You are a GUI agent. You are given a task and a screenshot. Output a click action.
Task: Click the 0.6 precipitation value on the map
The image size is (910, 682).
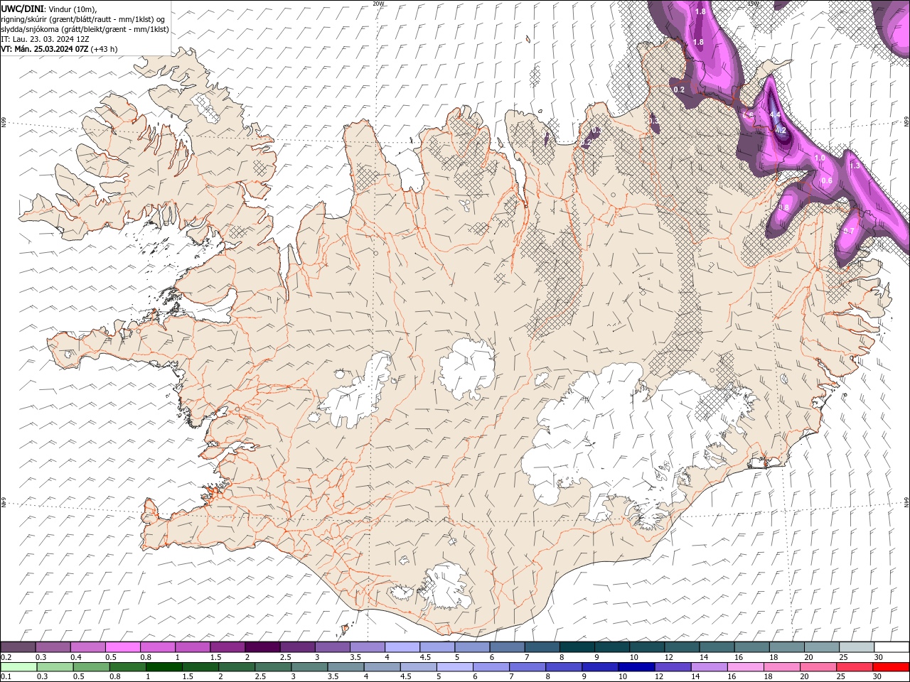[827, 180]
